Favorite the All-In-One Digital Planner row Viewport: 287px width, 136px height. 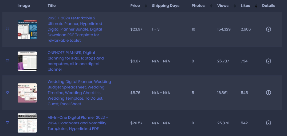7,123
